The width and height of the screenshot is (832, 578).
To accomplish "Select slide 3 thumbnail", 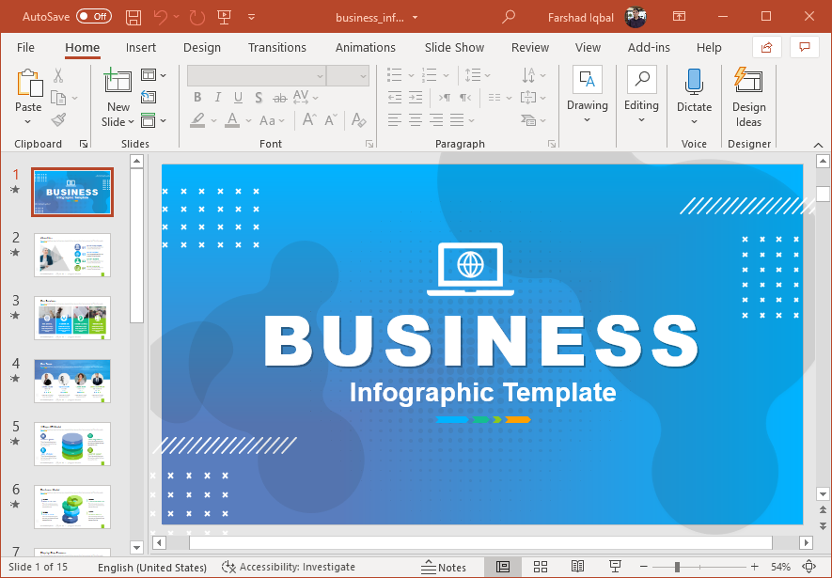I will click(72, 318).
